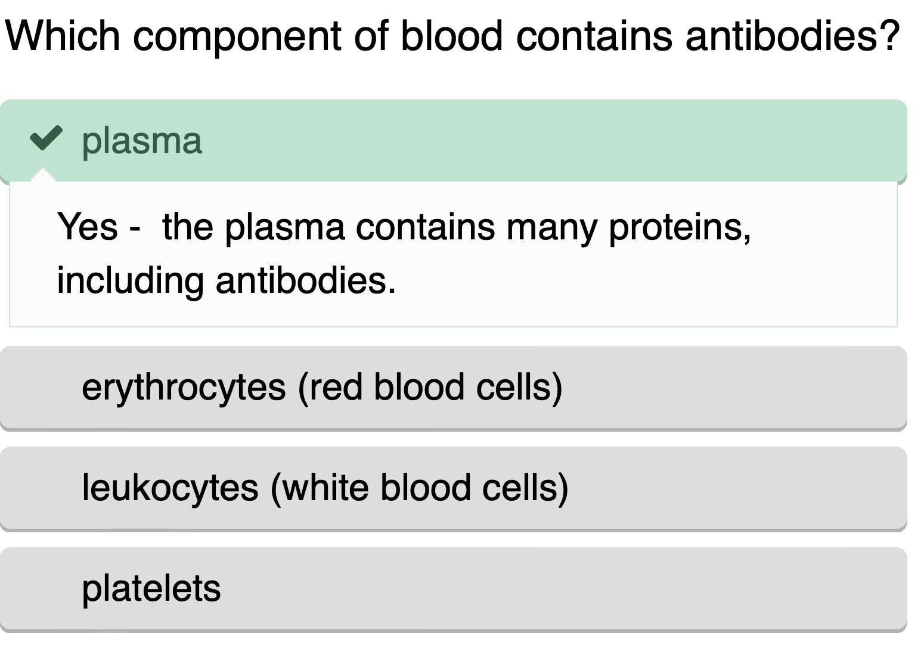This screenshot has width=924, height=649.
Task: Click the question text about antibodies
Action: (x=451, y=36)
